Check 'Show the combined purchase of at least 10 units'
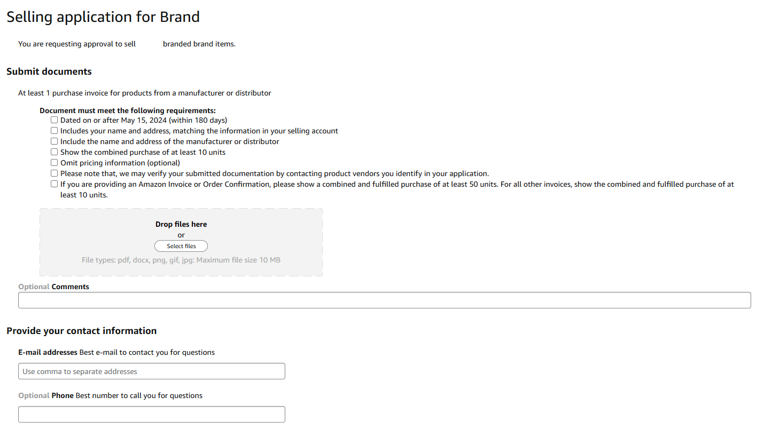 point(54,152)
